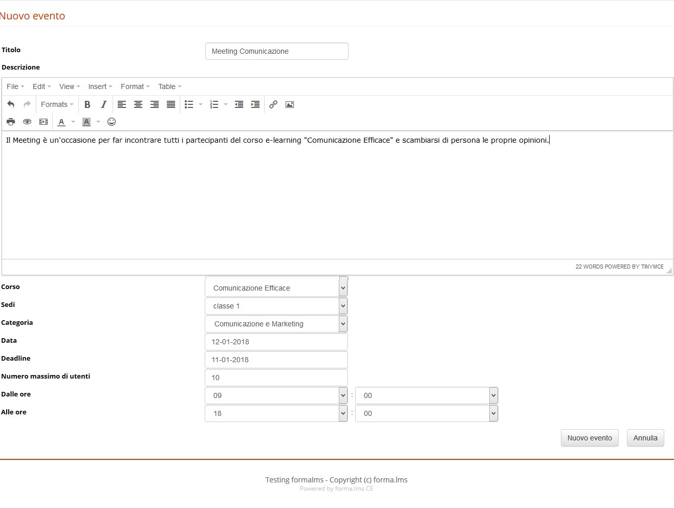Click the Annulla button
This screenshot has height=508, width=674.
pos(645,438)
